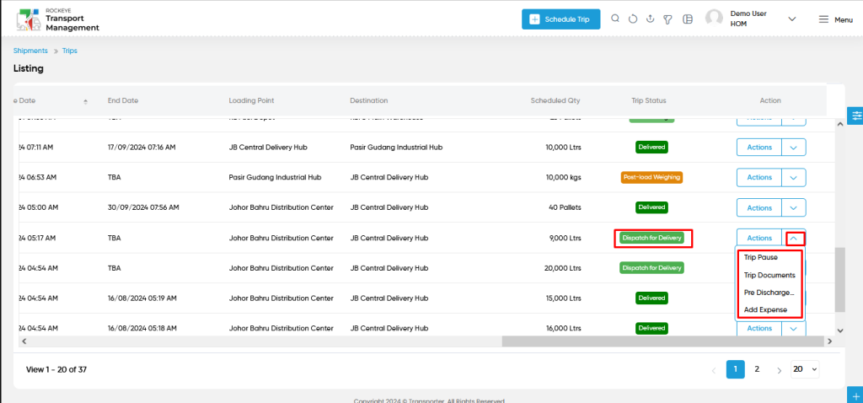The width and height of the screenshot is (863, 403).
Task: Click Actions button on the 9,000 Ltrs row
Action: coord(759,239)
